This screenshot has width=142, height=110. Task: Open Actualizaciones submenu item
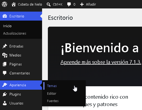click(14, 33)
